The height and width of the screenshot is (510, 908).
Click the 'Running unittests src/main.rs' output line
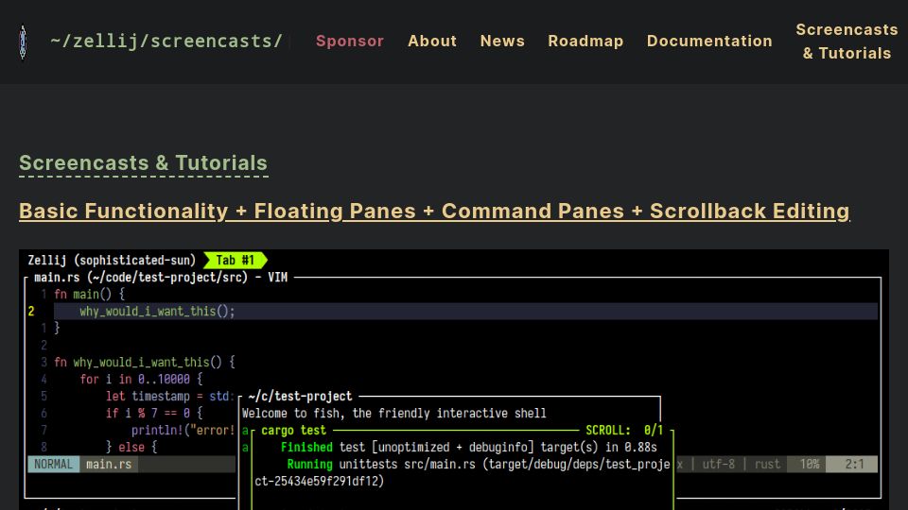(x=478, y=465)
